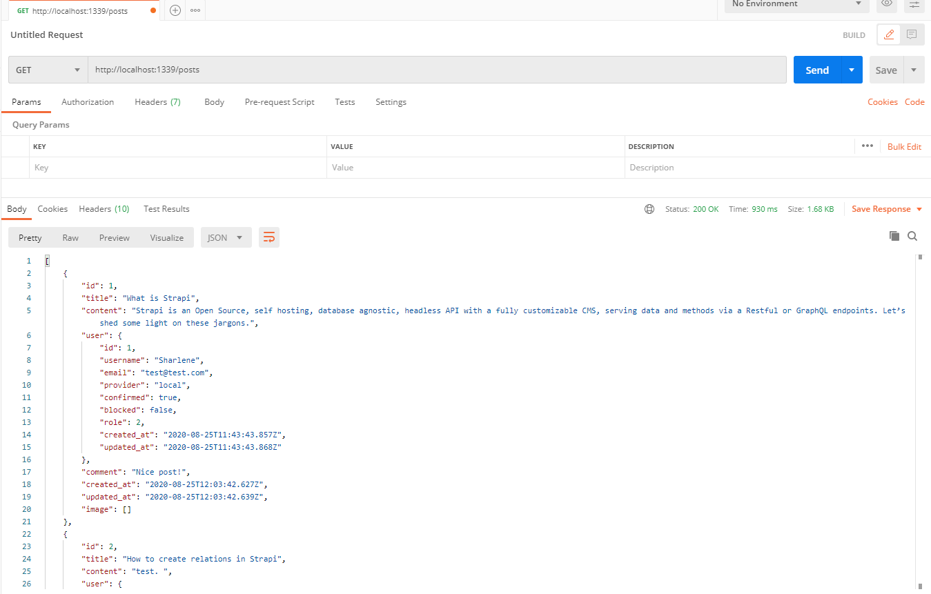Go to the Tests tab
Screen dimensions: 931x594
[345, 102]
